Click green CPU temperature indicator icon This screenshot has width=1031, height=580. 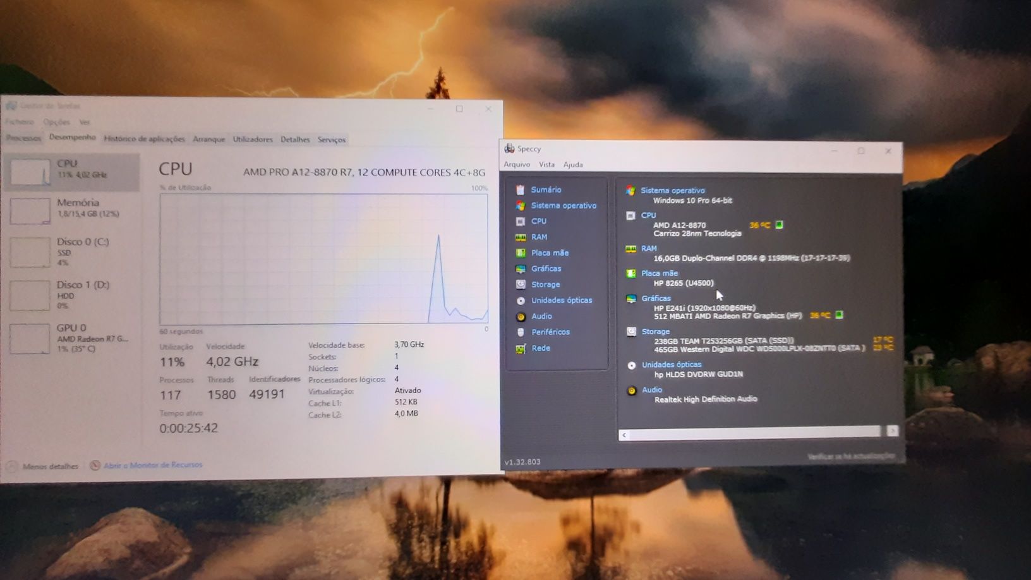(779, 225)
